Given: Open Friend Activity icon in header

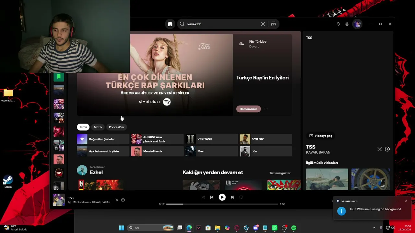Looking at the screenshot, I should [x=347, y=24].
